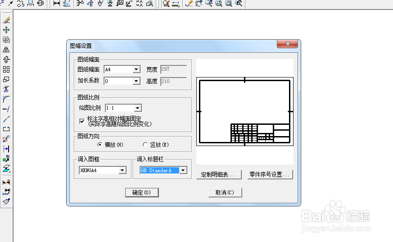The height and width of the screenshot is (242, 393).
Task: Toggle the 标注字高相对幅面固定 checkbox
Action: [x=82, y=121]
